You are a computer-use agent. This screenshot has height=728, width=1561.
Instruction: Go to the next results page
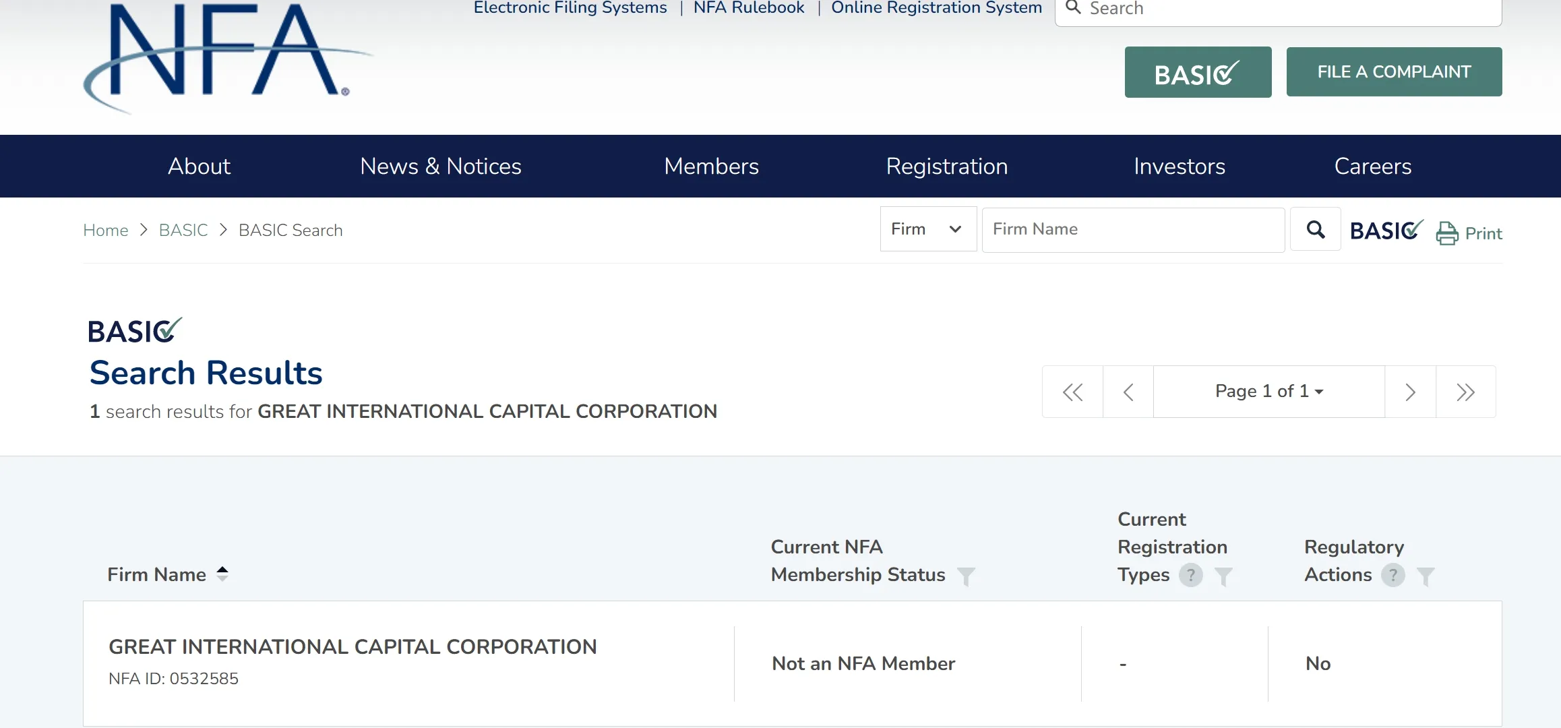pyautogui.click(x=1410, y=392)
